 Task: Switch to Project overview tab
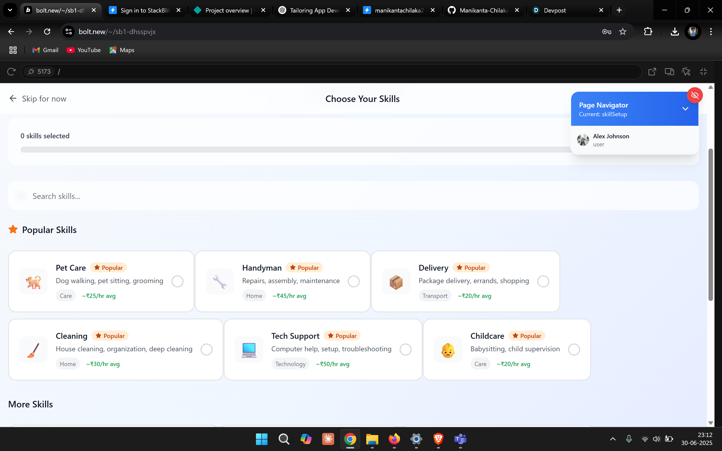click(x=227, y=11)
